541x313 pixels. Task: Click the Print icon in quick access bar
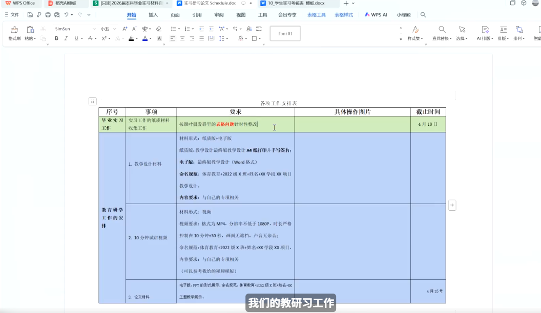[48, 15]
